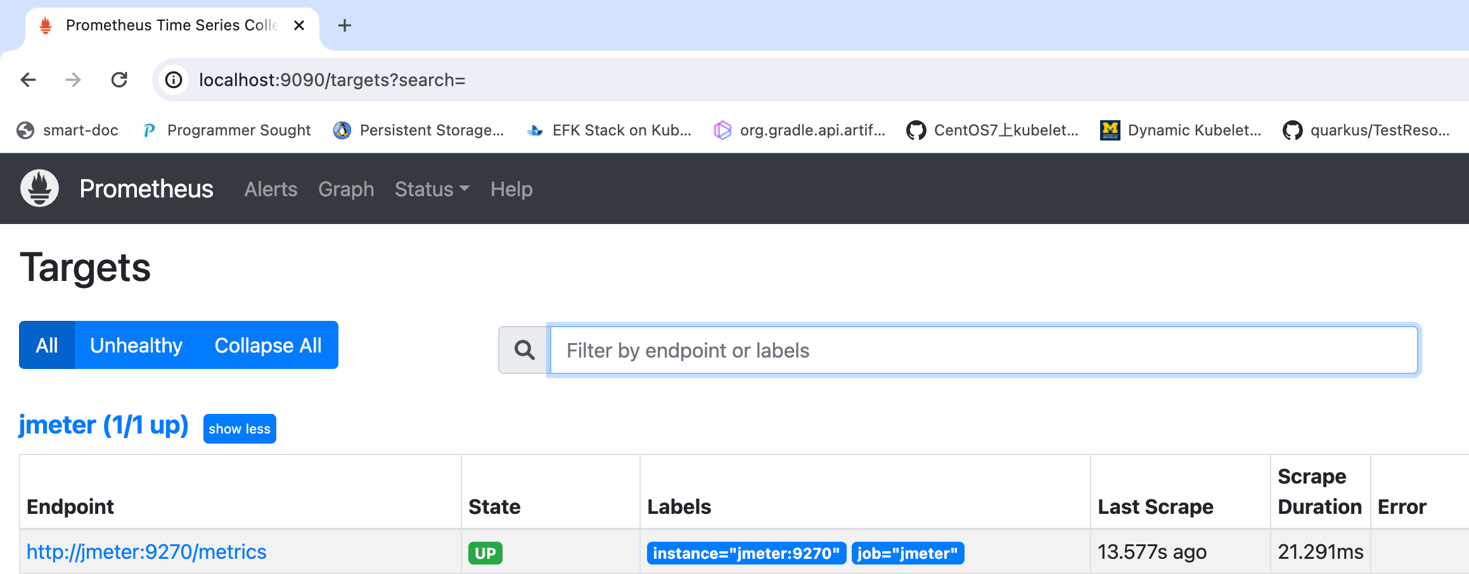
Task: Click the search magnifier icon
Action: [524, 350]
